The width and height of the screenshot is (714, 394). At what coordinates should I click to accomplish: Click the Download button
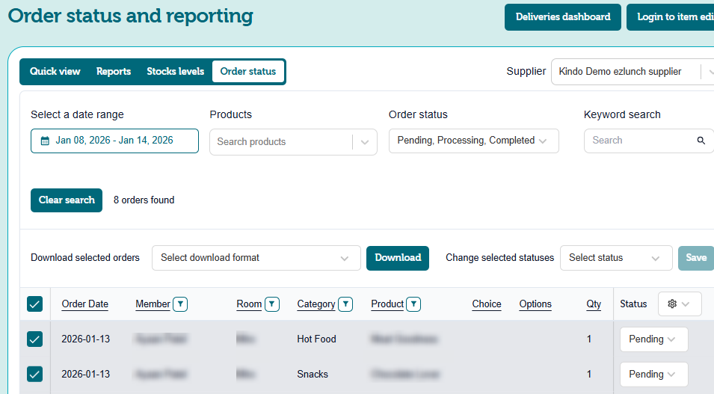(x=397, y=258)
